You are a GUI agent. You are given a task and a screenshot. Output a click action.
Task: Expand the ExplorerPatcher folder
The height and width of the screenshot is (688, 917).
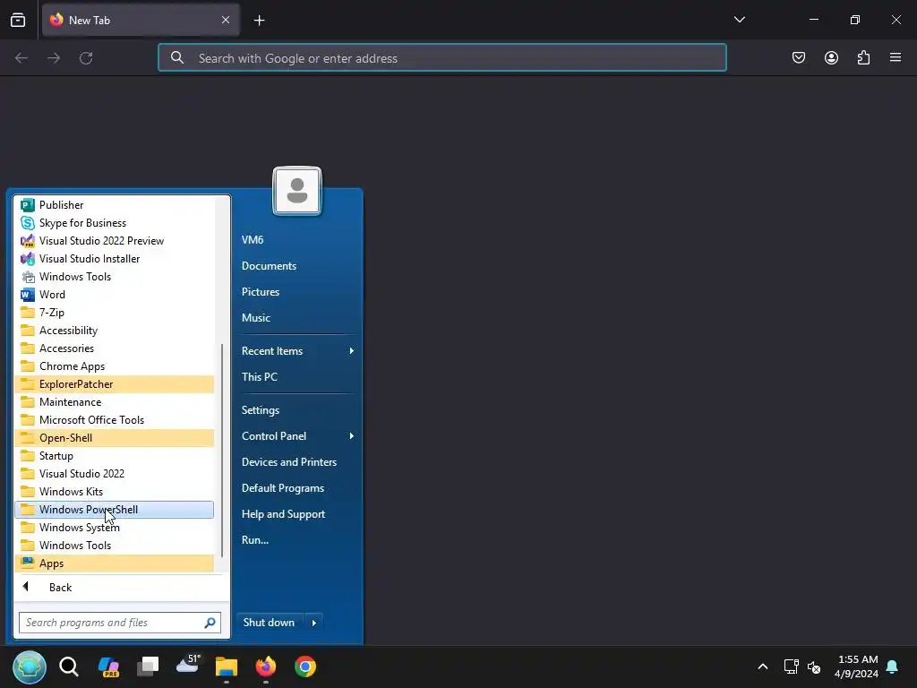click(115, 384)
